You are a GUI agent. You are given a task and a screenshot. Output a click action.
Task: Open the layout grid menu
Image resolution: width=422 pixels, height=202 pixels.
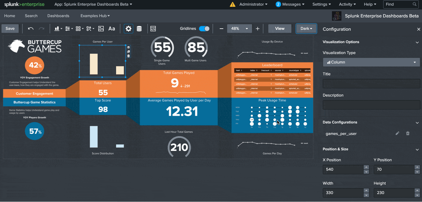click(x=80, y=29)
